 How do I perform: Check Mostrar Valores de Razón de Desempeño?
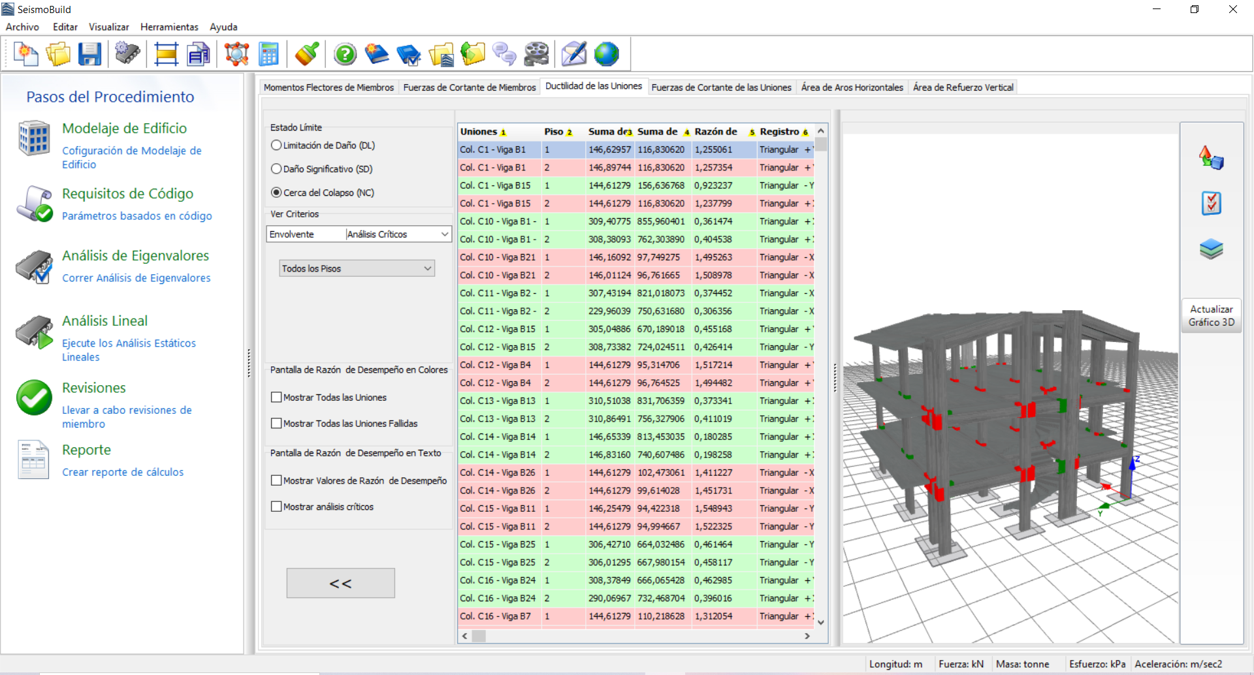click(276, 480)
